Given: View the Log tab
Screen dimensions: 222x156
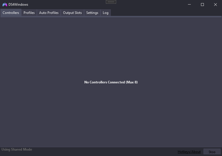Looking at the screenshot, I should pos(106,13).
